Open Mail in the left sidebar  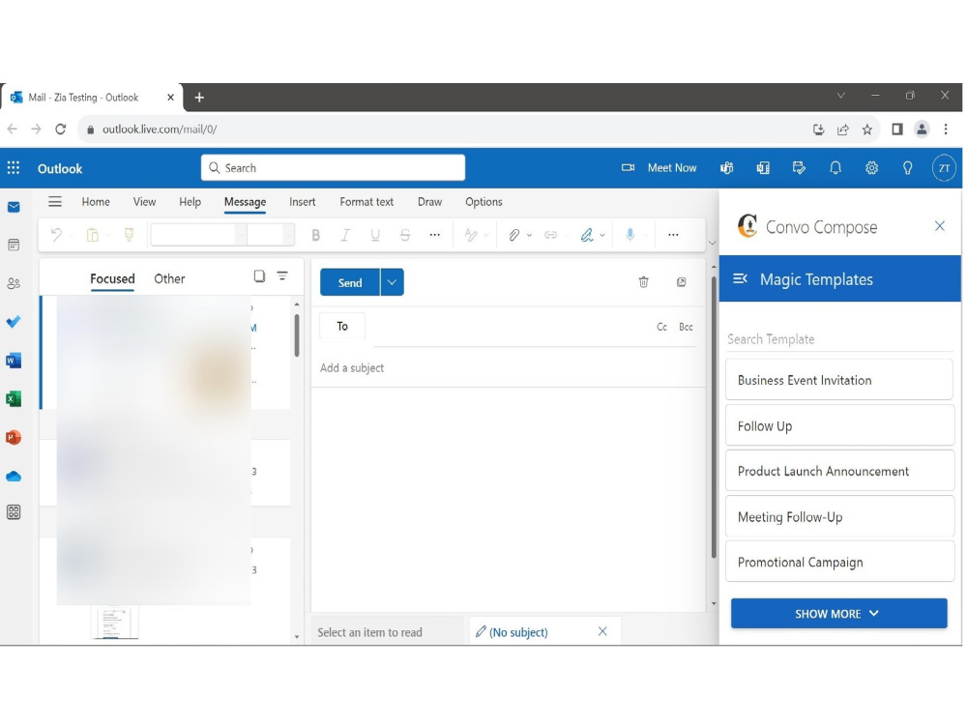(x=14, y=207)
